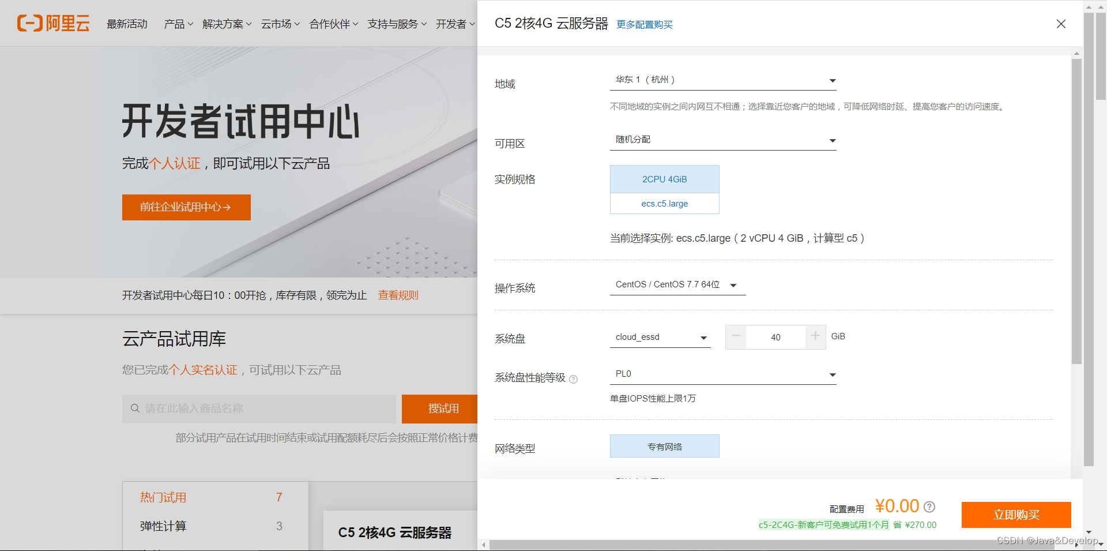Open help icon beside system disk performance level
Viewport: 1107px width, 551px height.
pyautogui.click(x=573, y=379)
